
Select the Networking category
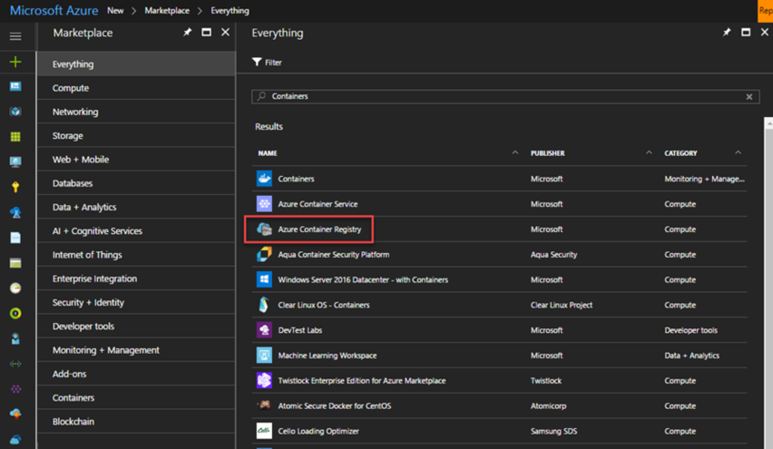pyautogui.click(x=137, y=112)
